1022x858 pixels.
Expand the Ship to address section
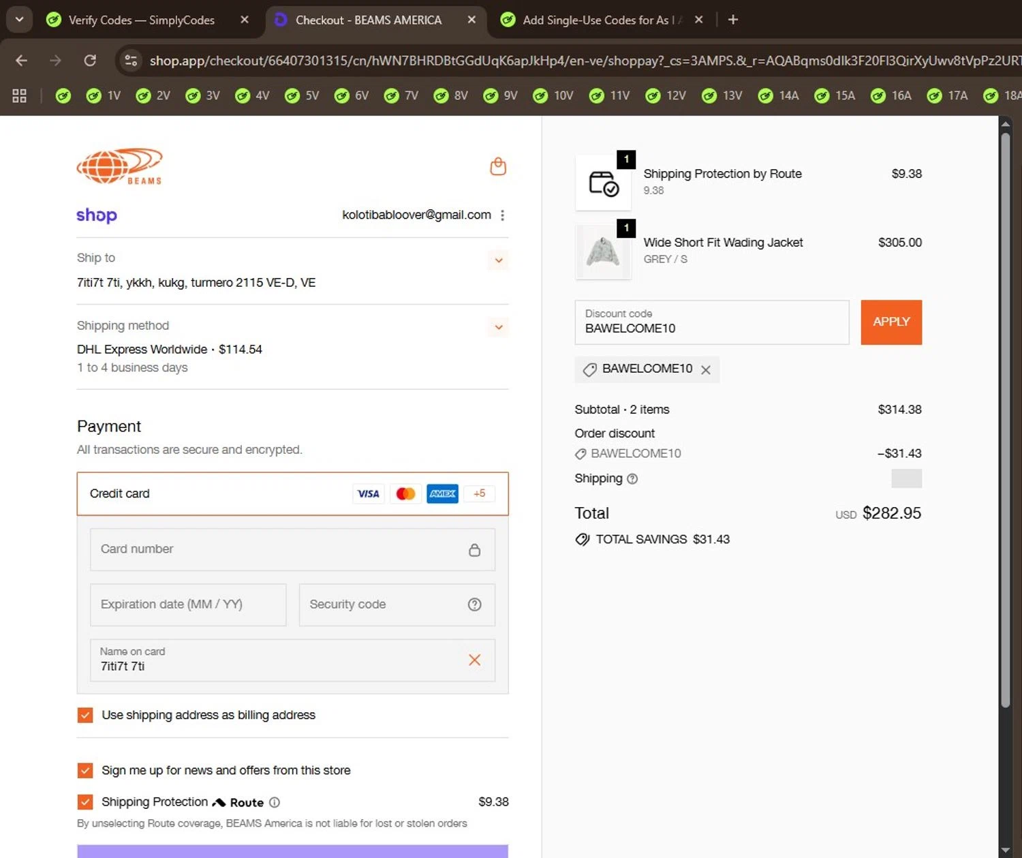pyautogui.click(x=499, y=260)
